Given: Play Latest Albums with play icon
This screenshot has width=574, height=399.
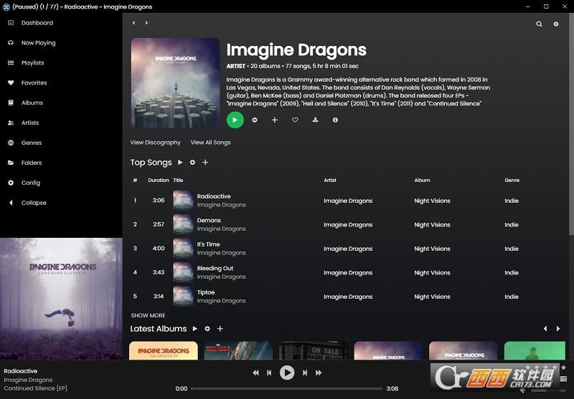Looking at the screenshot, I should click(195, 329).
